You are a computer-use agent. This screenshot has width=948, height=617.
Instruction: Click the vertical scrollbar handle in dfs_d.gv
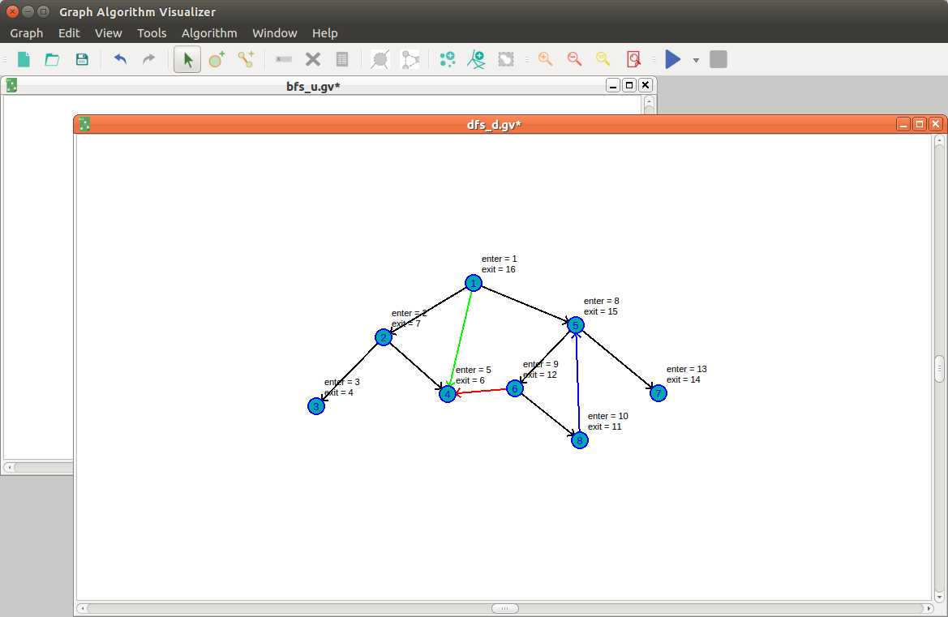(940, 369)
